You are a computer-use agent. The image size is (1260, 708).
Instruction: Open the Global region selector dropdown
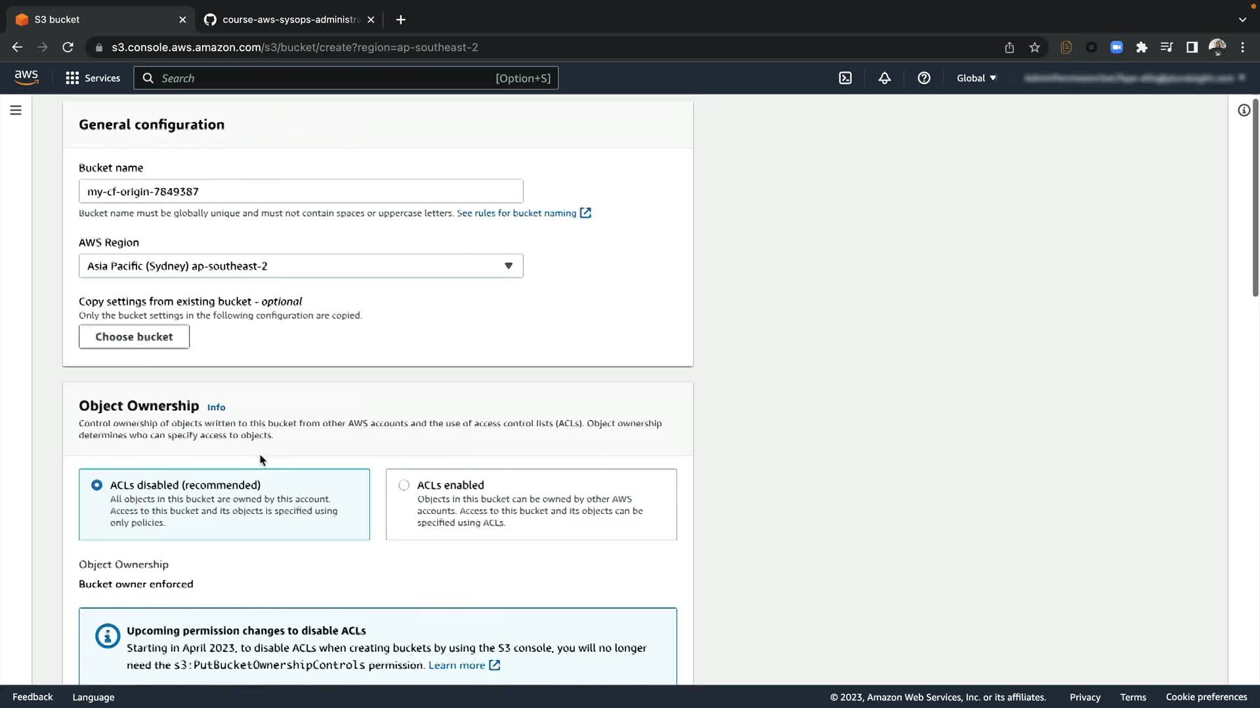(976, 78)
